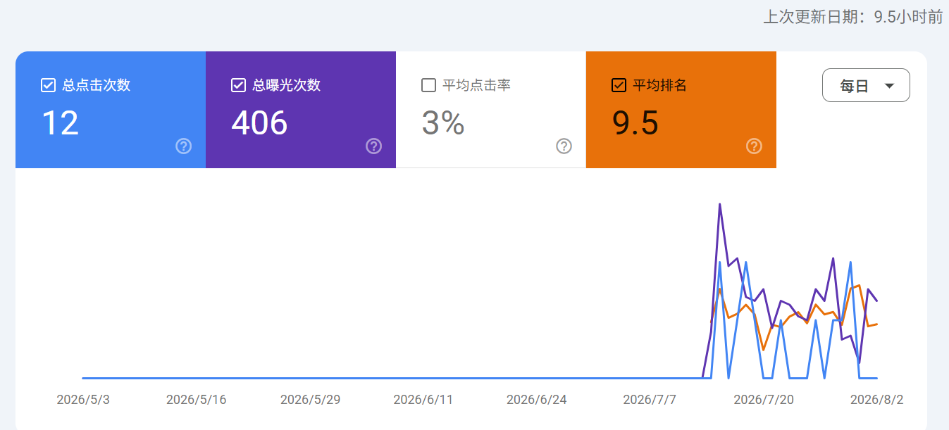This screenshot has width=949, height=430.
Task: Open the 每日 granularity dropdown
Action: [x=866, y=85]
